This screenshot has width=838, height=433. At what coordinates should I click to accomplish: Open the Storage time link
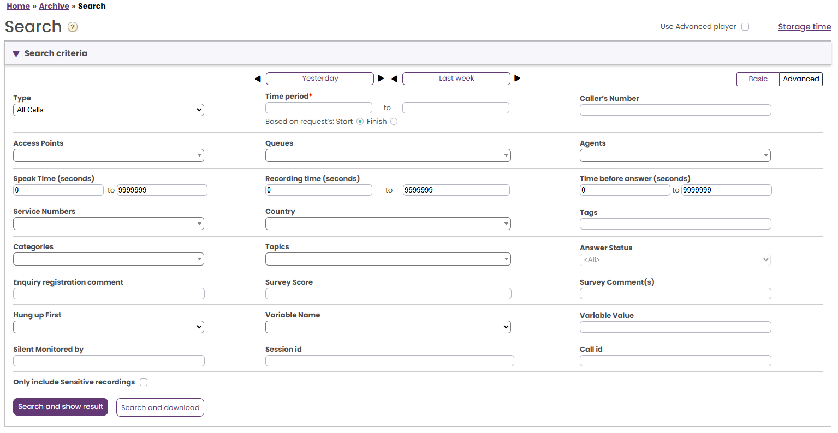[x=804, y=27]
